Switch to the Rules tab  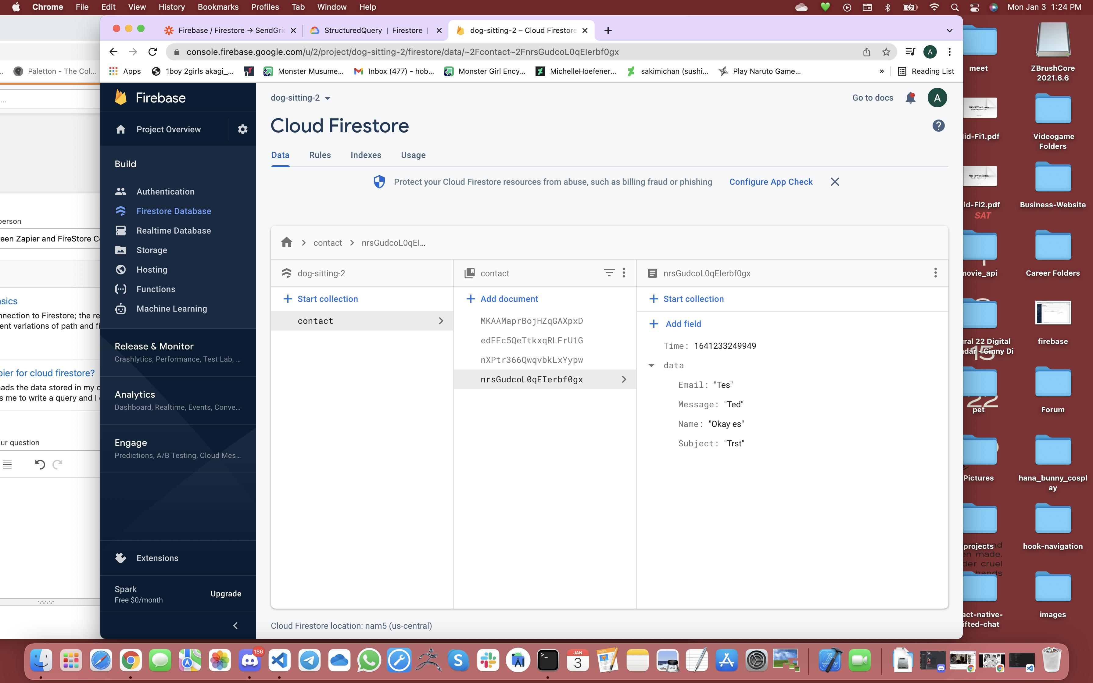coord(320,155)
